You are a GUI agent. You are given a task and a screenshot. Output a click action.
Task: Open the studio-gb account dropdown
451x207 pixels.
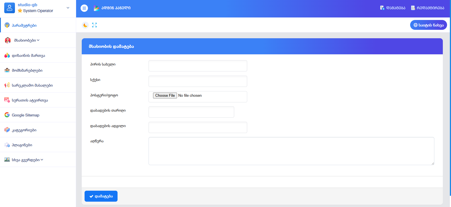pos(68,8)
